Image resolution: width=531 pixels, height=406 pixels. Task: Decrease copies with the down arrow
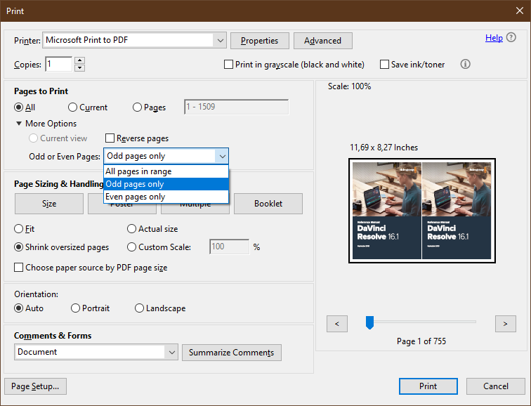pyautogui.click(x=79, y=67)
